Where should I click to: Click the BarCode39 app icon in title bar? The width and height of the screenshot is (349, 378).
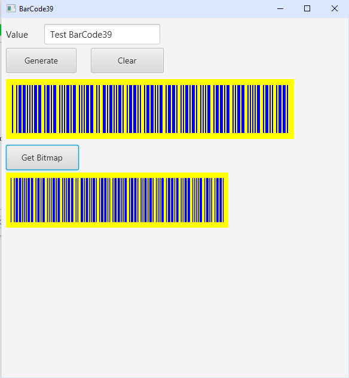pyautogui.click(x=11, y=8)
